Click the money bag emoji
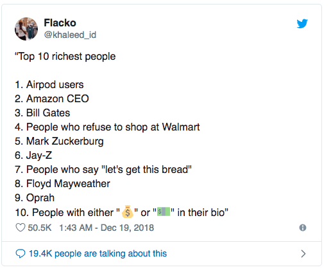 [128, 212]
